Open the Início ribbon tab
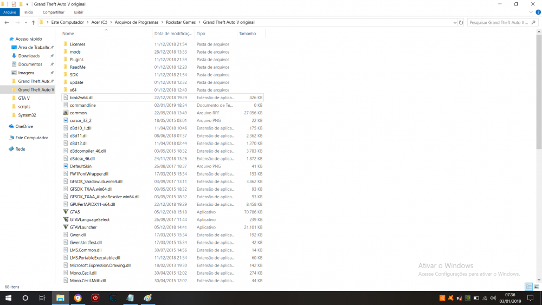This screenshot has height=305, width=542. pyautogui.click(x=29, y=12)
